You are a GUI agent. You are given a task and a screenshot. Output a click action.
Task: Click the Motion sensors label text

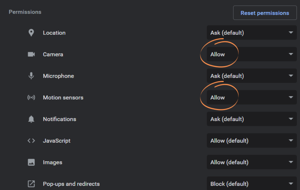63,97
